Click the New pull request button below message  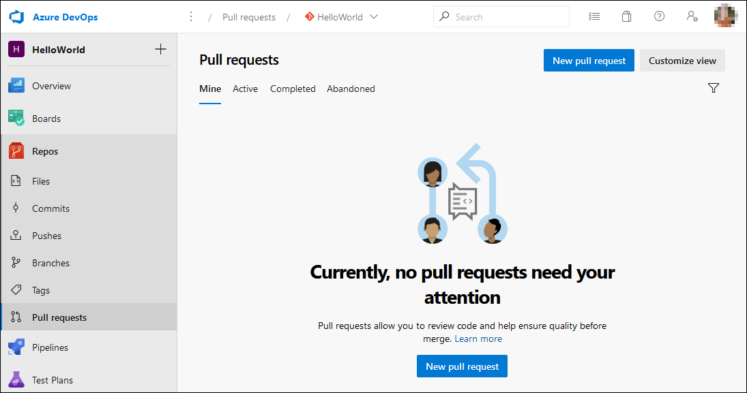[462, 366]
